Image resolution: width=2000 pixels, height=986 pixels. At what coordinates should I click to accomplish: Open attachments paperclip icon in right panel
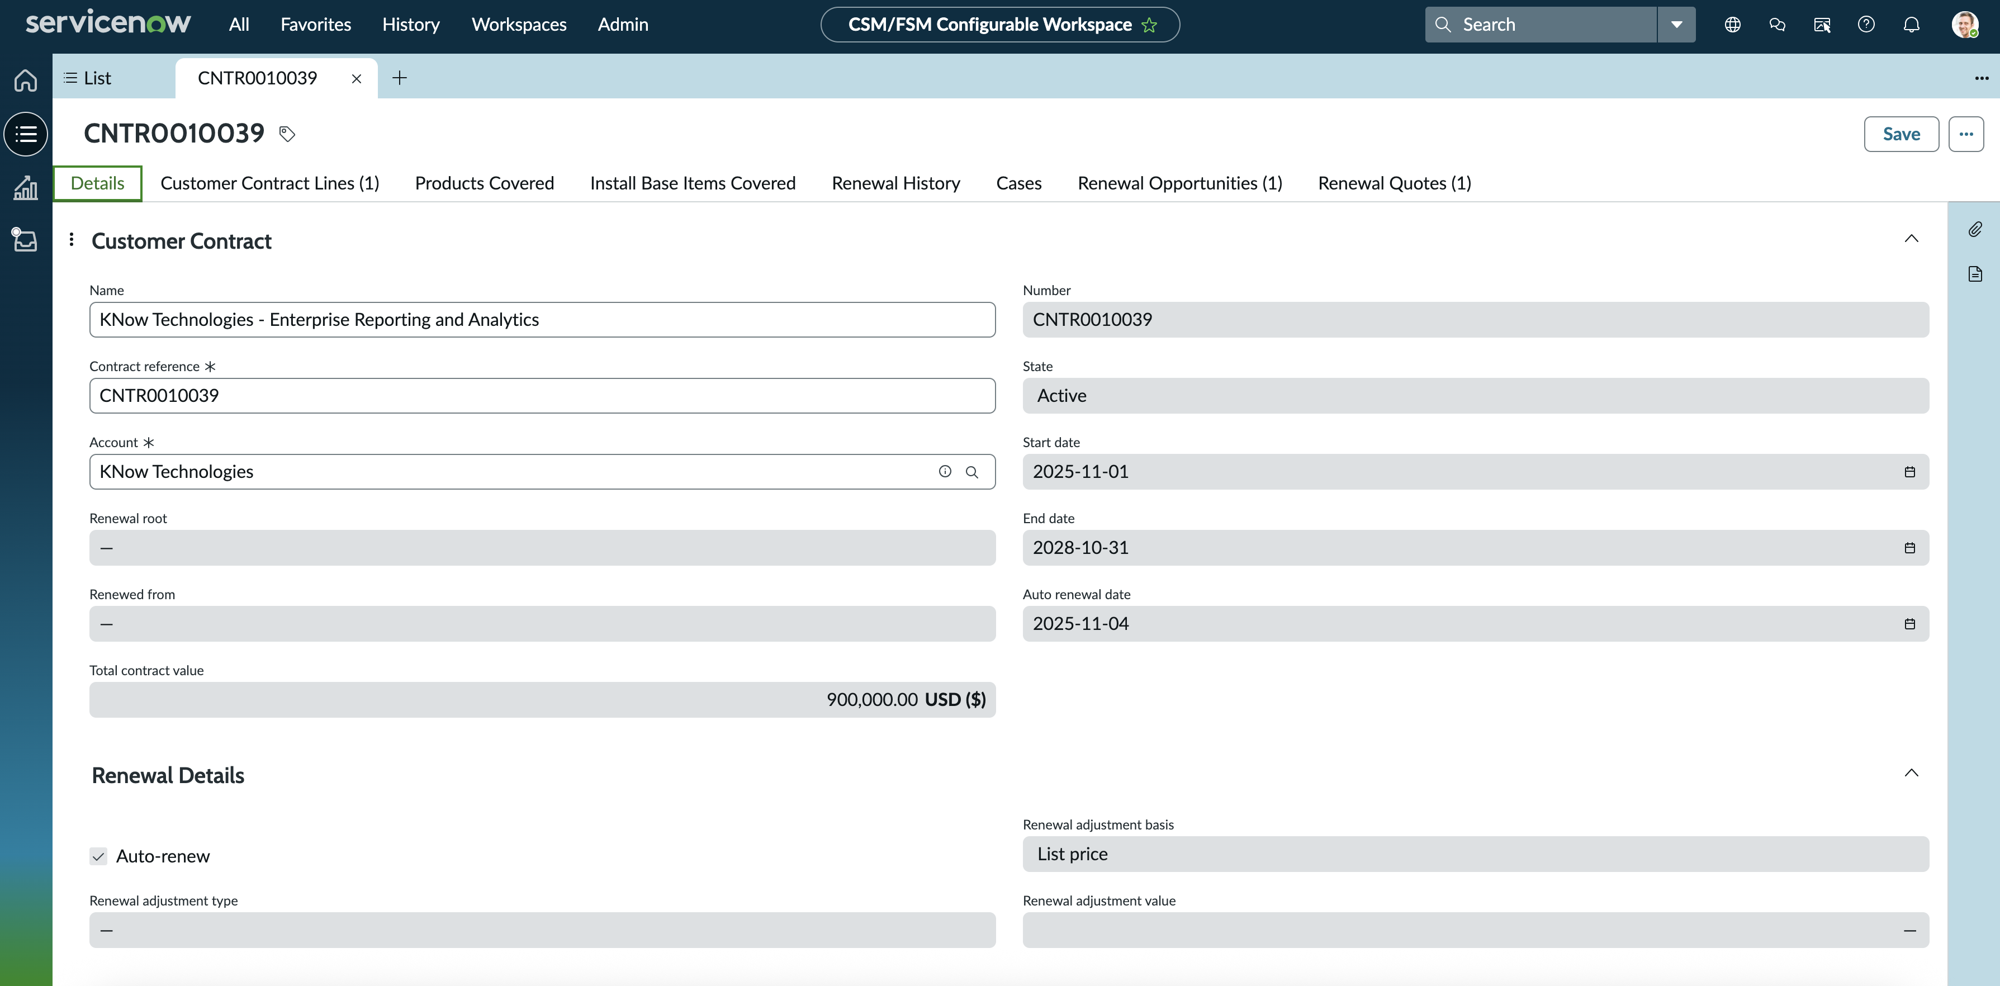point(1975,229)
